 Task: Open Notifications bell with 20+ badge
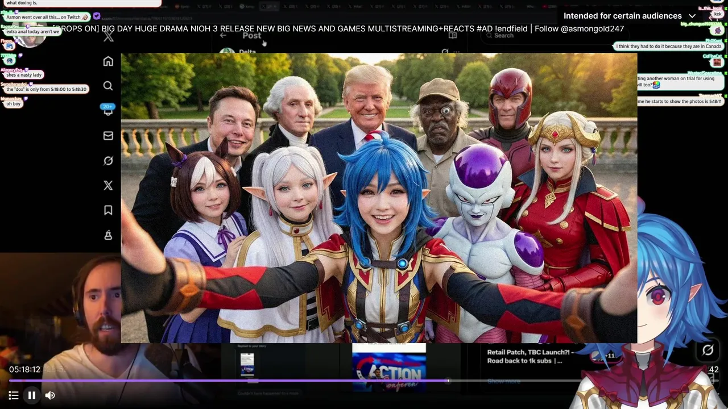pos(108,110)
